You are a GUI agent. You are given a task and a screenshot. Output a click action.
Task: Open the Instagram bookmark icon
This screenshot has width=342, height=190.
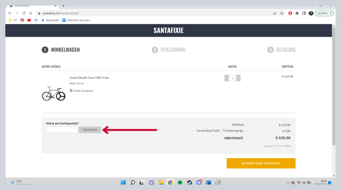click(22, 20)
